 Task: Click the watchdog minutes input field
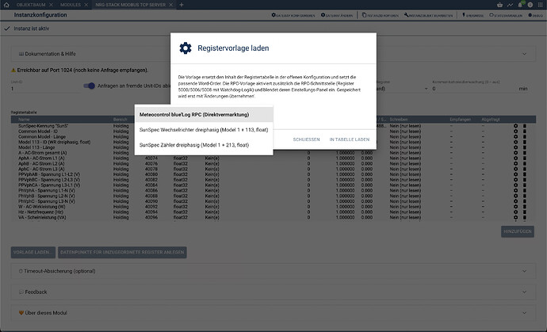(474, 89)
